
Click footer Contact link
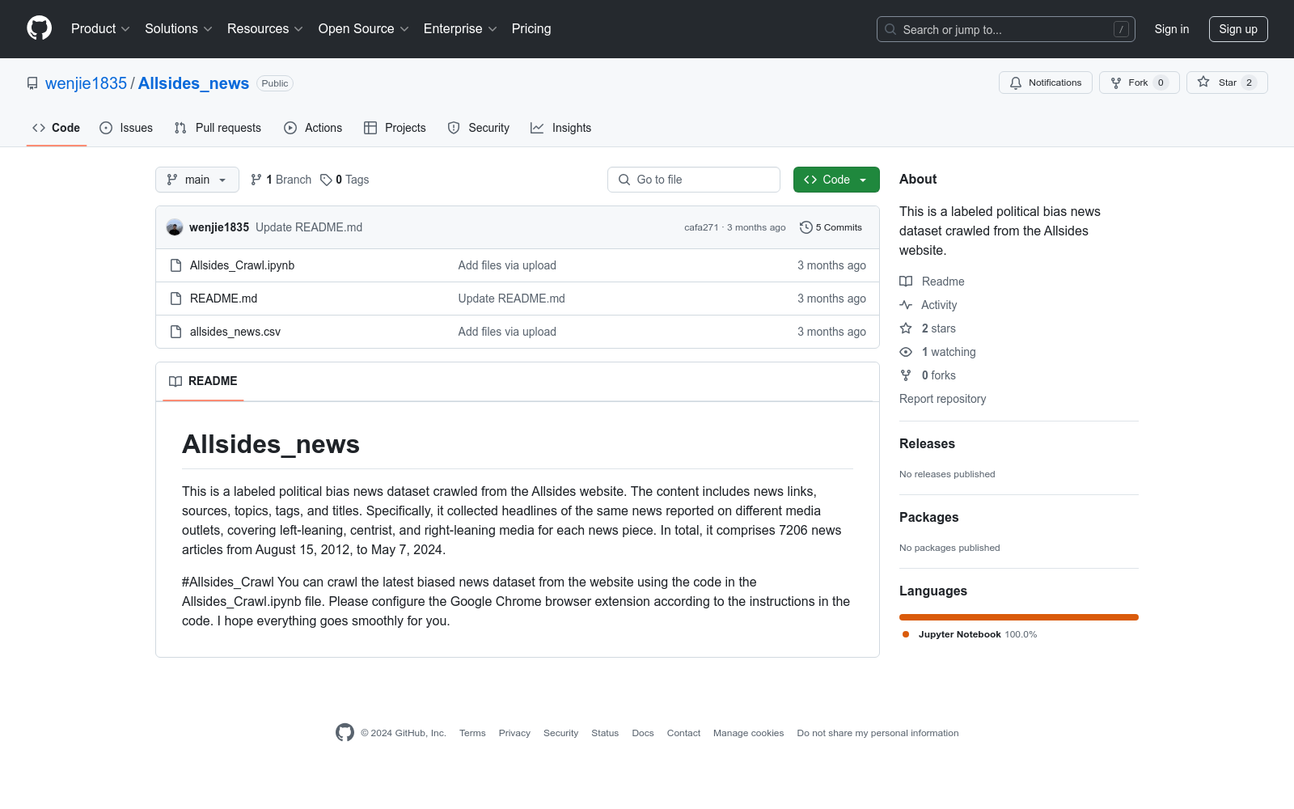[683, 733]
